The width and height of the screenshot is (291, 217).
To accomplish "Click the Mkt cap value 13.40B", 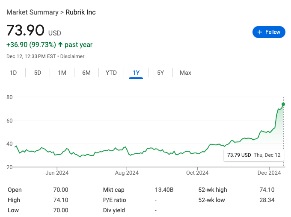I will pyautogui.click(x=164, y=190).
